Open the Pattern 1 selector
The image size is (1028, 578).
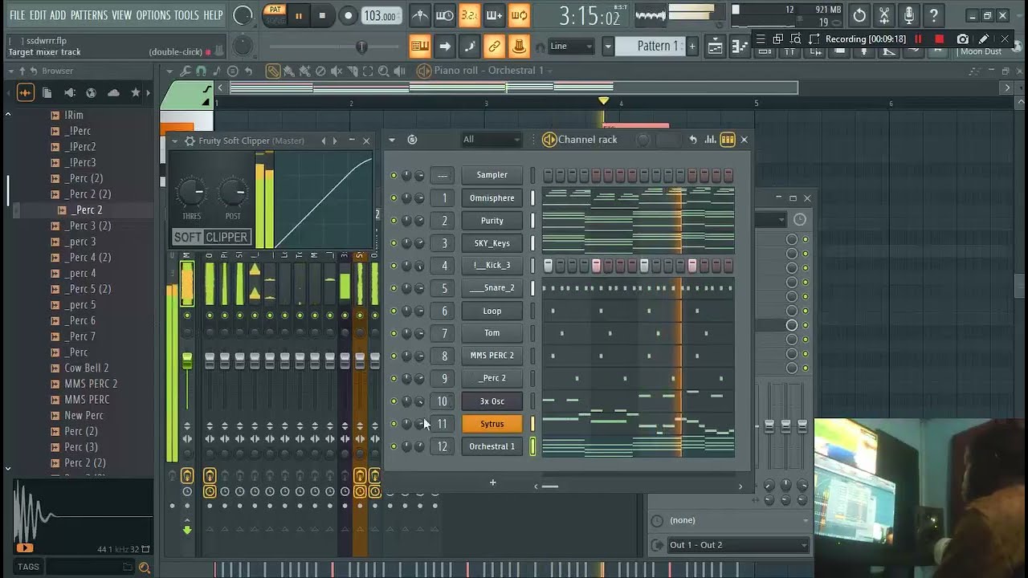point(650,47)
